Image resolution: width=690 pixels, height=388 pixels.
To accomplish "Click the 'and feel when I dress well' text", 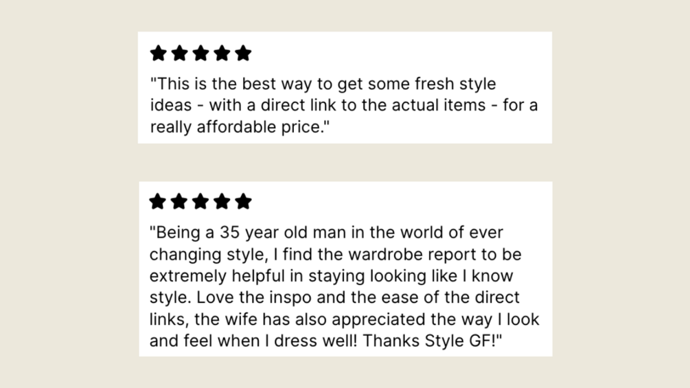I will click(253, 341).
